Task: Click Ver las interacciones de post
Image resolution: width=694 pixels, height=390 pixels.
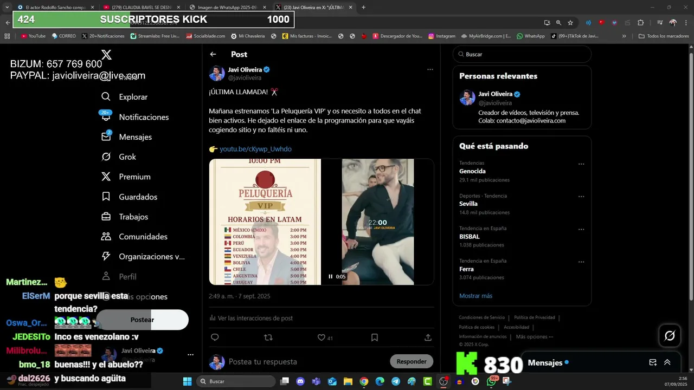Action: [251, 318]
